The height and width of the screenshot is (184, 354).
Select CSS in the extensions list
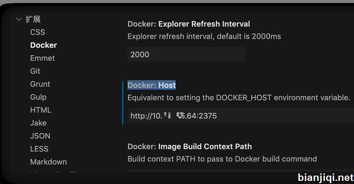point(38,32)
